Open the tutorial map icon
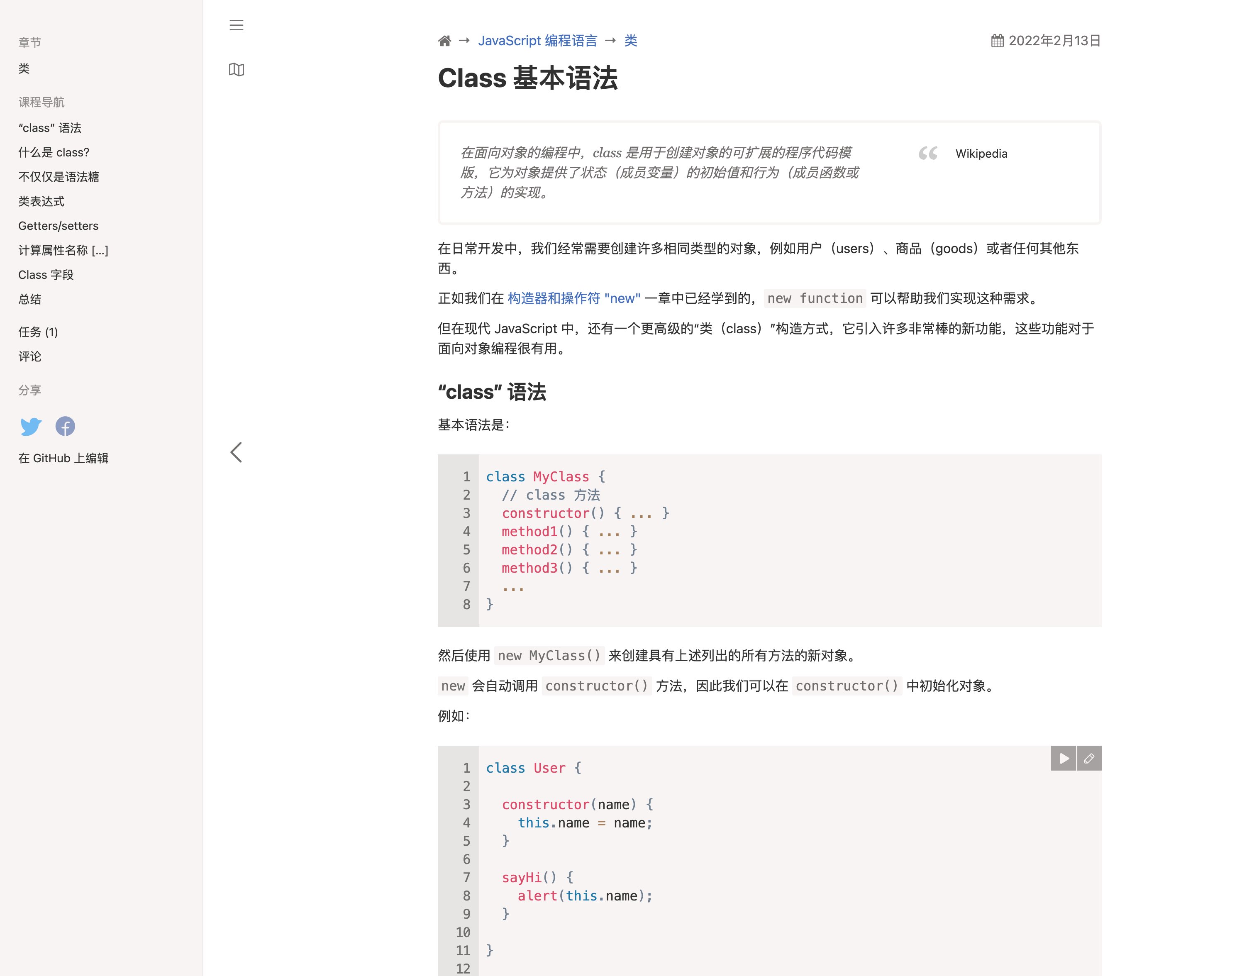The image size is (1254, 976). click(x=237, y=69)
